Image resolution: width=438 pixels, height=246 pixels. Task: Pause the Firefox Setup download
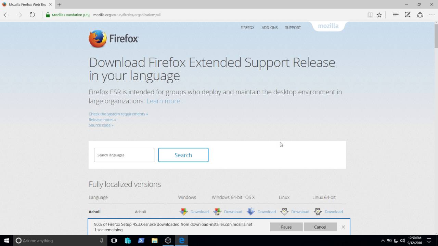click(x=286, y=227)
